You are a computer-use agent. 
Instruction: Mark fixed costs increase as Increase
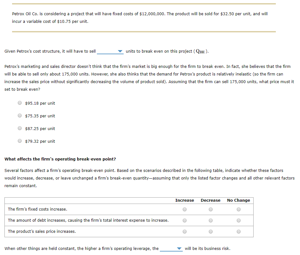point(185,209)
